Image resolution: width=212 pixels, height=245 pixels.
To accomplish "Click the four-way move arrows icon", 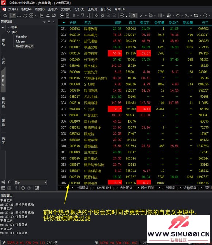I will click(x=96, y=15).
